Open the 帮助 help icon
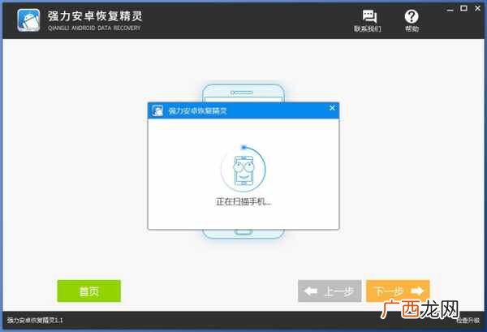 (x=412, y=21)
